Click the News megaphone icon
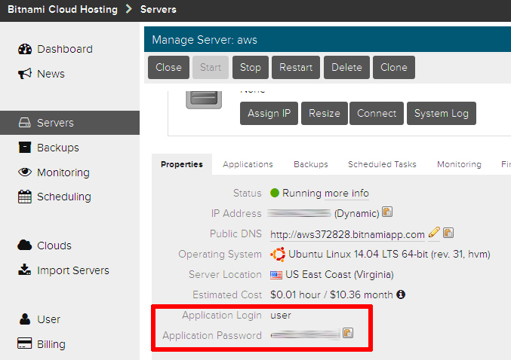 click(25, 74)
